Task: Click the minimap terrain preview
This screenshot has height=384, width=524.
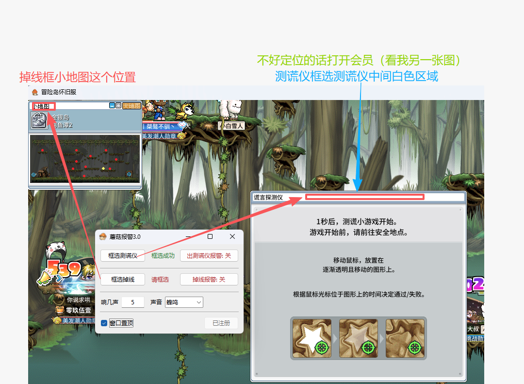Action: pos(85,159)
